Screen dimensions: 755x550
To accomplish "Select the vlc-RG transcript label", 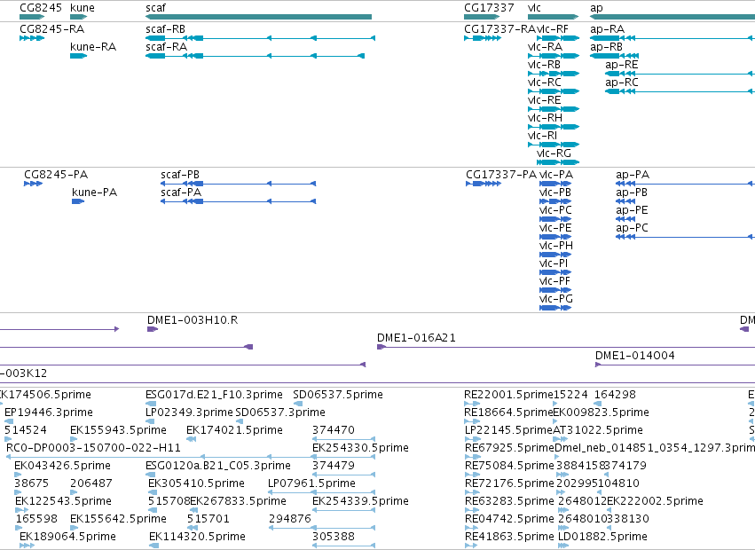I will tap(554, 153).
